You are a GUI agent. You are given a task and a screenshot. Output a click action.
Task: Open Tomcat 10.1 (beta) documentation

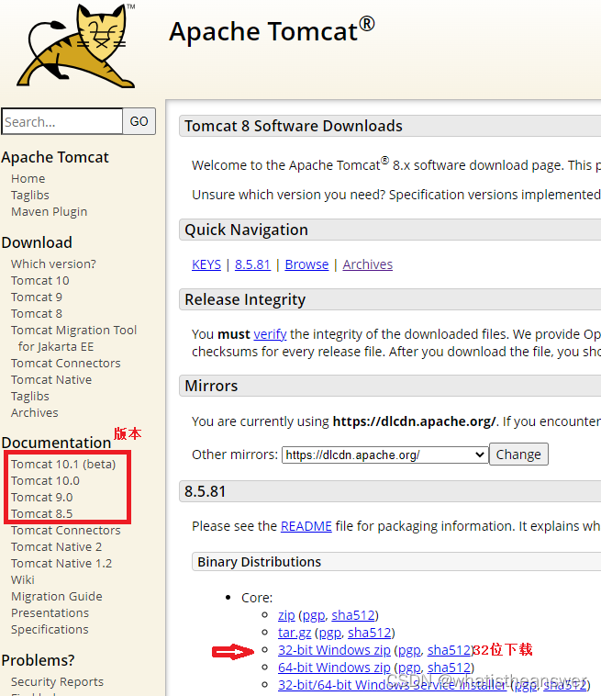point(63,465)
